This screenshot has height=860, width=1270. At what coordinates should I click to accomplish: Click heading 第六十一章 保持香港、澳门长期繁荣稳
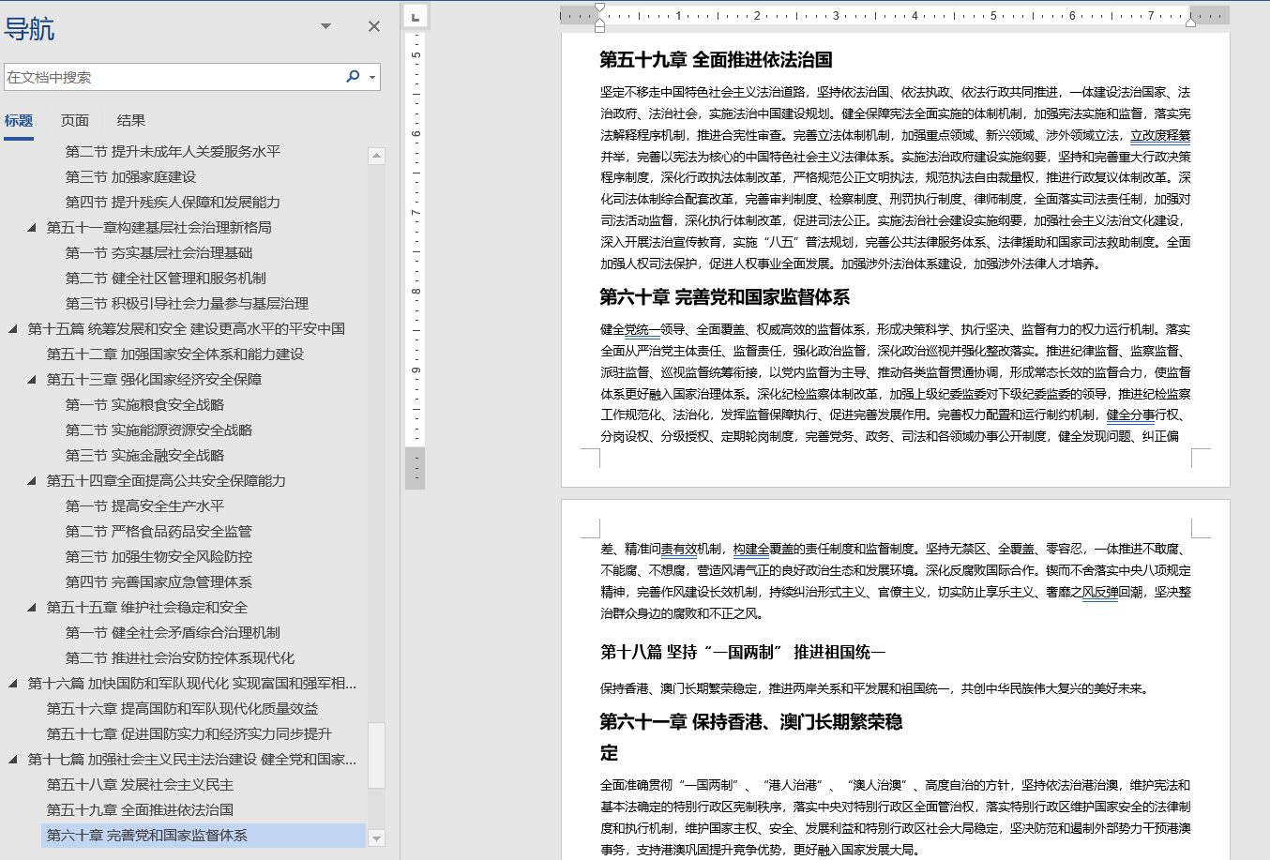point(750,722)
